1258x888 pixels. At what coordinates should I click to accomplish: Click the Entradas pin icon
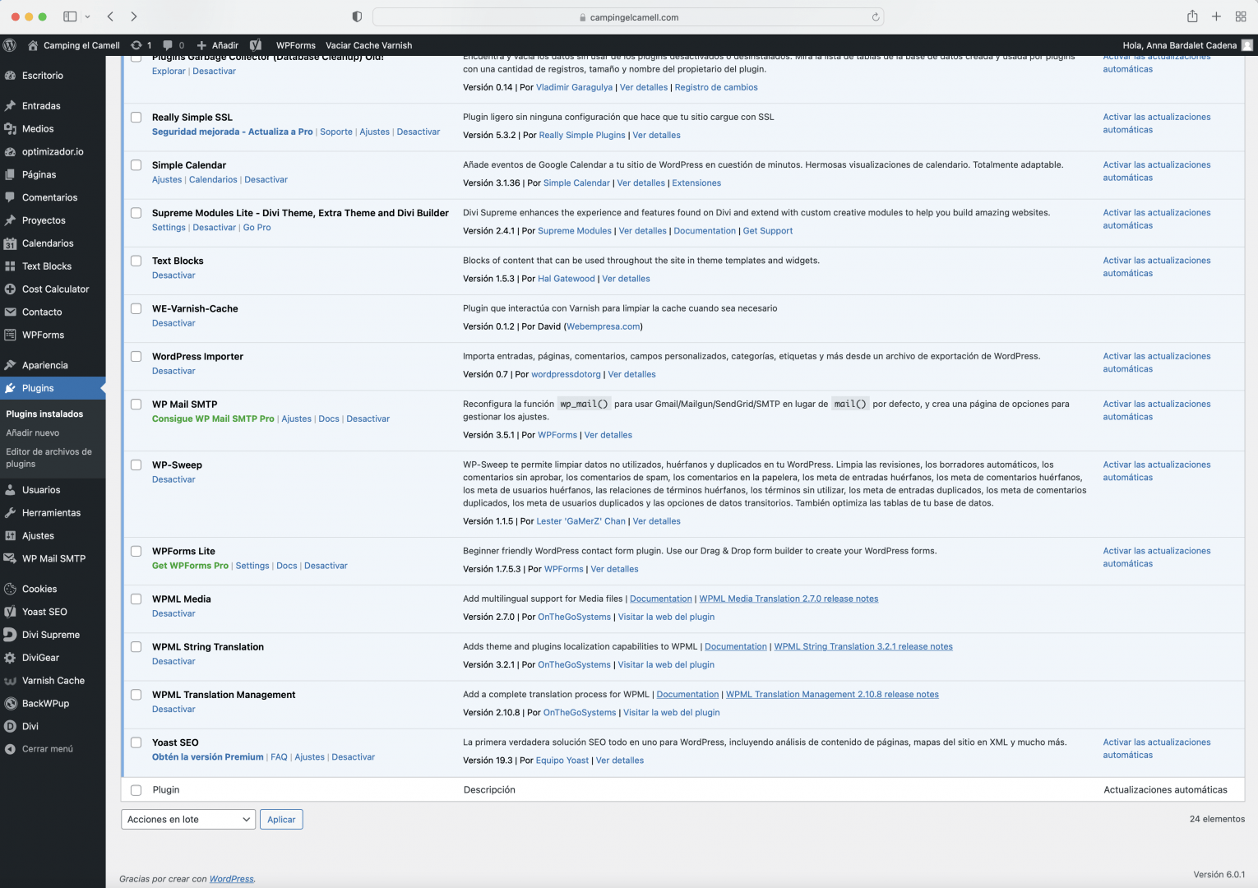point(10,106)
